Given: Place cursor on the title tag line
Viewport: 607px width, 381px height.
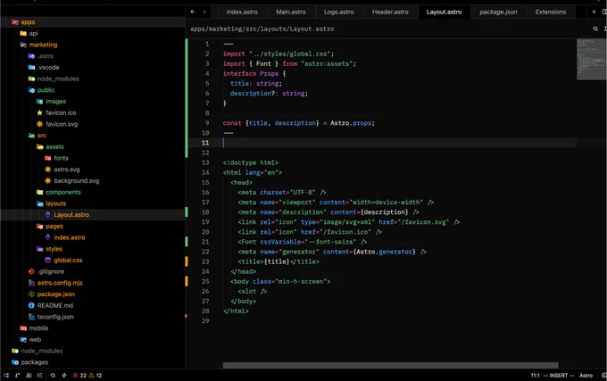Looking at the screenshot, I should click(279, 261).
